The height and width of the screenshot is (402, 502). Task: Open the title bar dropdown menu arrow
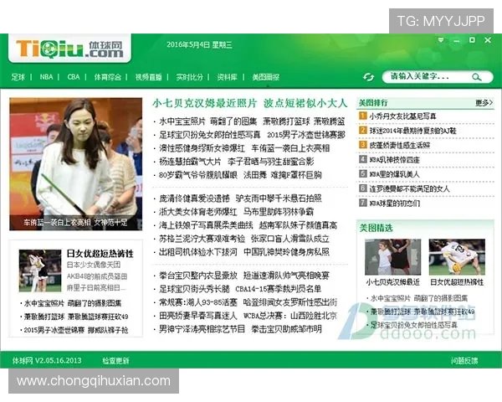point(441,40)
